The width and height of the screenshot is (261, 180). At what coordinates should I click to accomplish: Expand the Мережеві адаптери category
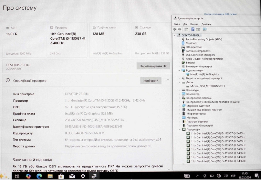(x=179, y=106)
